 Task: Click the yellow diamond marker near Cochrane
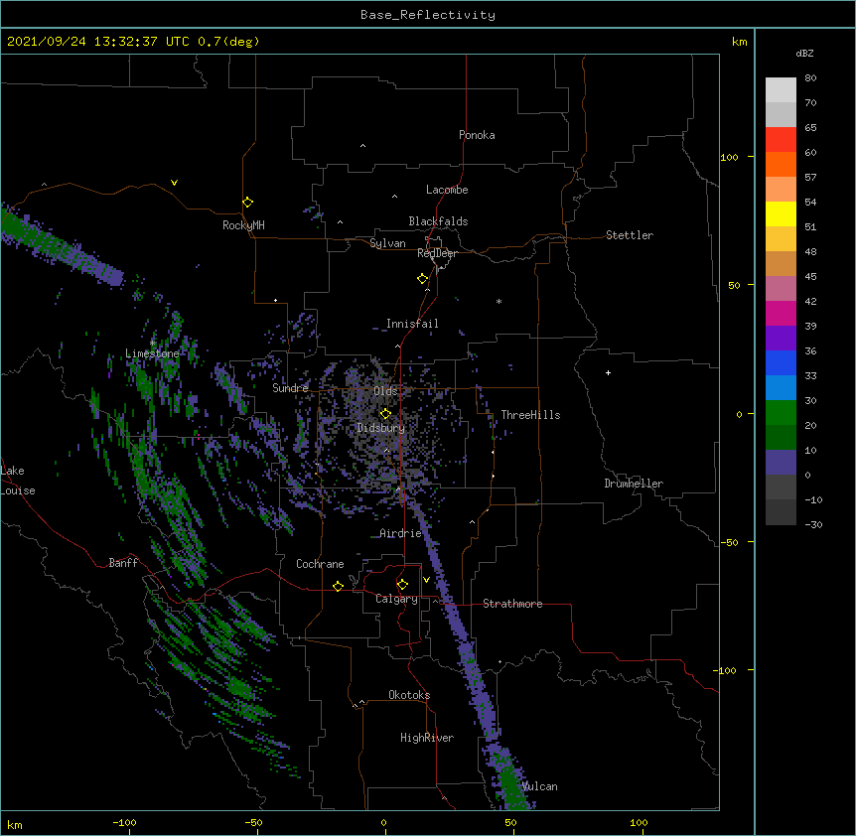pos(338,586)
